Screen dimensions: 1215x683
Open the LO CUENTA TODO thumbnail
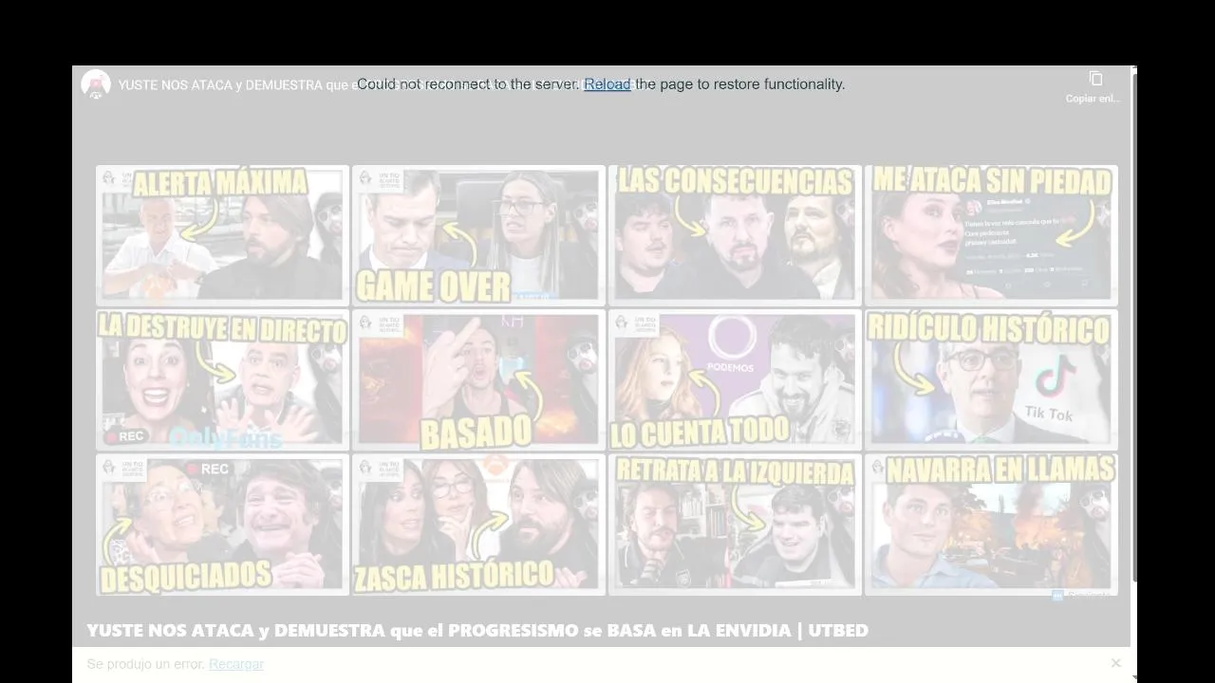pyautogui.click(x=735, y=379)
